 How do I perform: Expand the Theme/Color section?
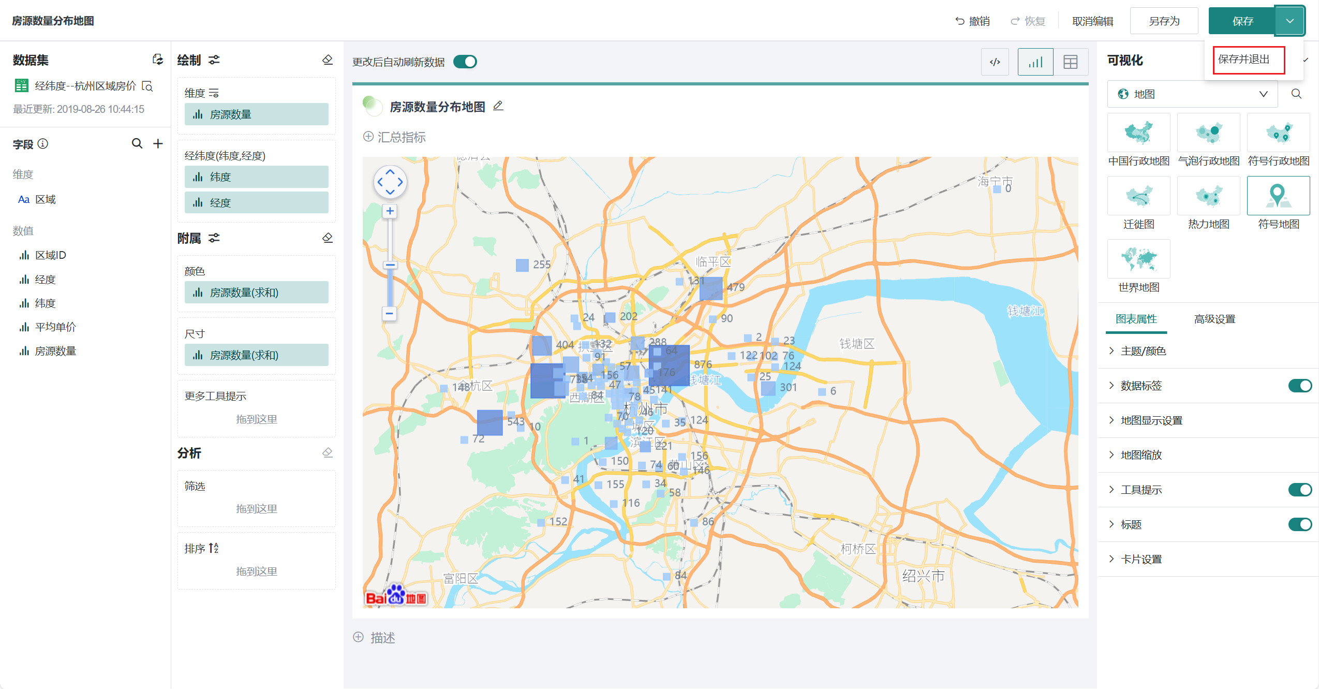[1143, 351]
